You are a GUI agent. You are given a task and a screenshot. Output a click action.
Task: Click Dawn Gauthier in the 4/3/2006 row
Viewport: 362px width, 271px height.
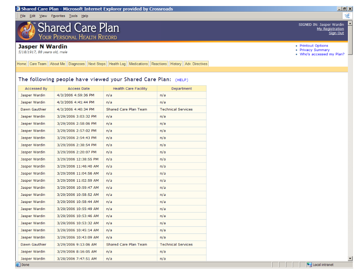pos(34,109)
